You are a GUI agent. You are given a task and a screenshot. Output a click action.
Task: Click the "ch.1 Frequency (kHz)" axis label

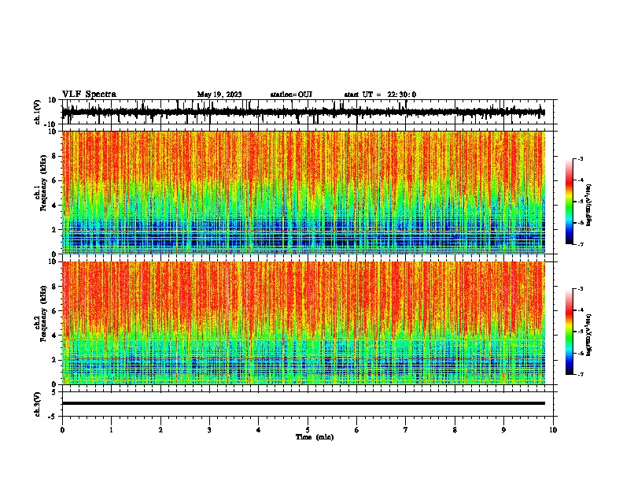(x=40, y=184)
